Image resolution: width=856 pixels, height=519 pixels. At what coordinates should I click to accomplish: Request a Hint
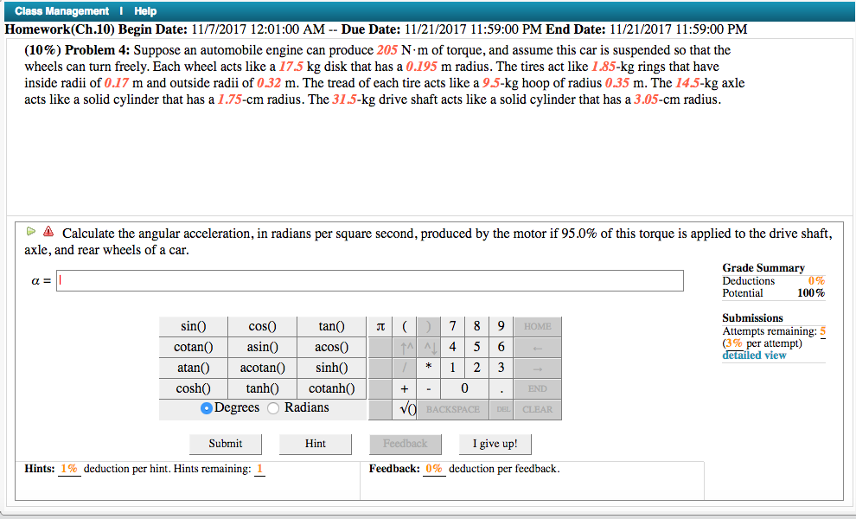[x=315, y=443]
